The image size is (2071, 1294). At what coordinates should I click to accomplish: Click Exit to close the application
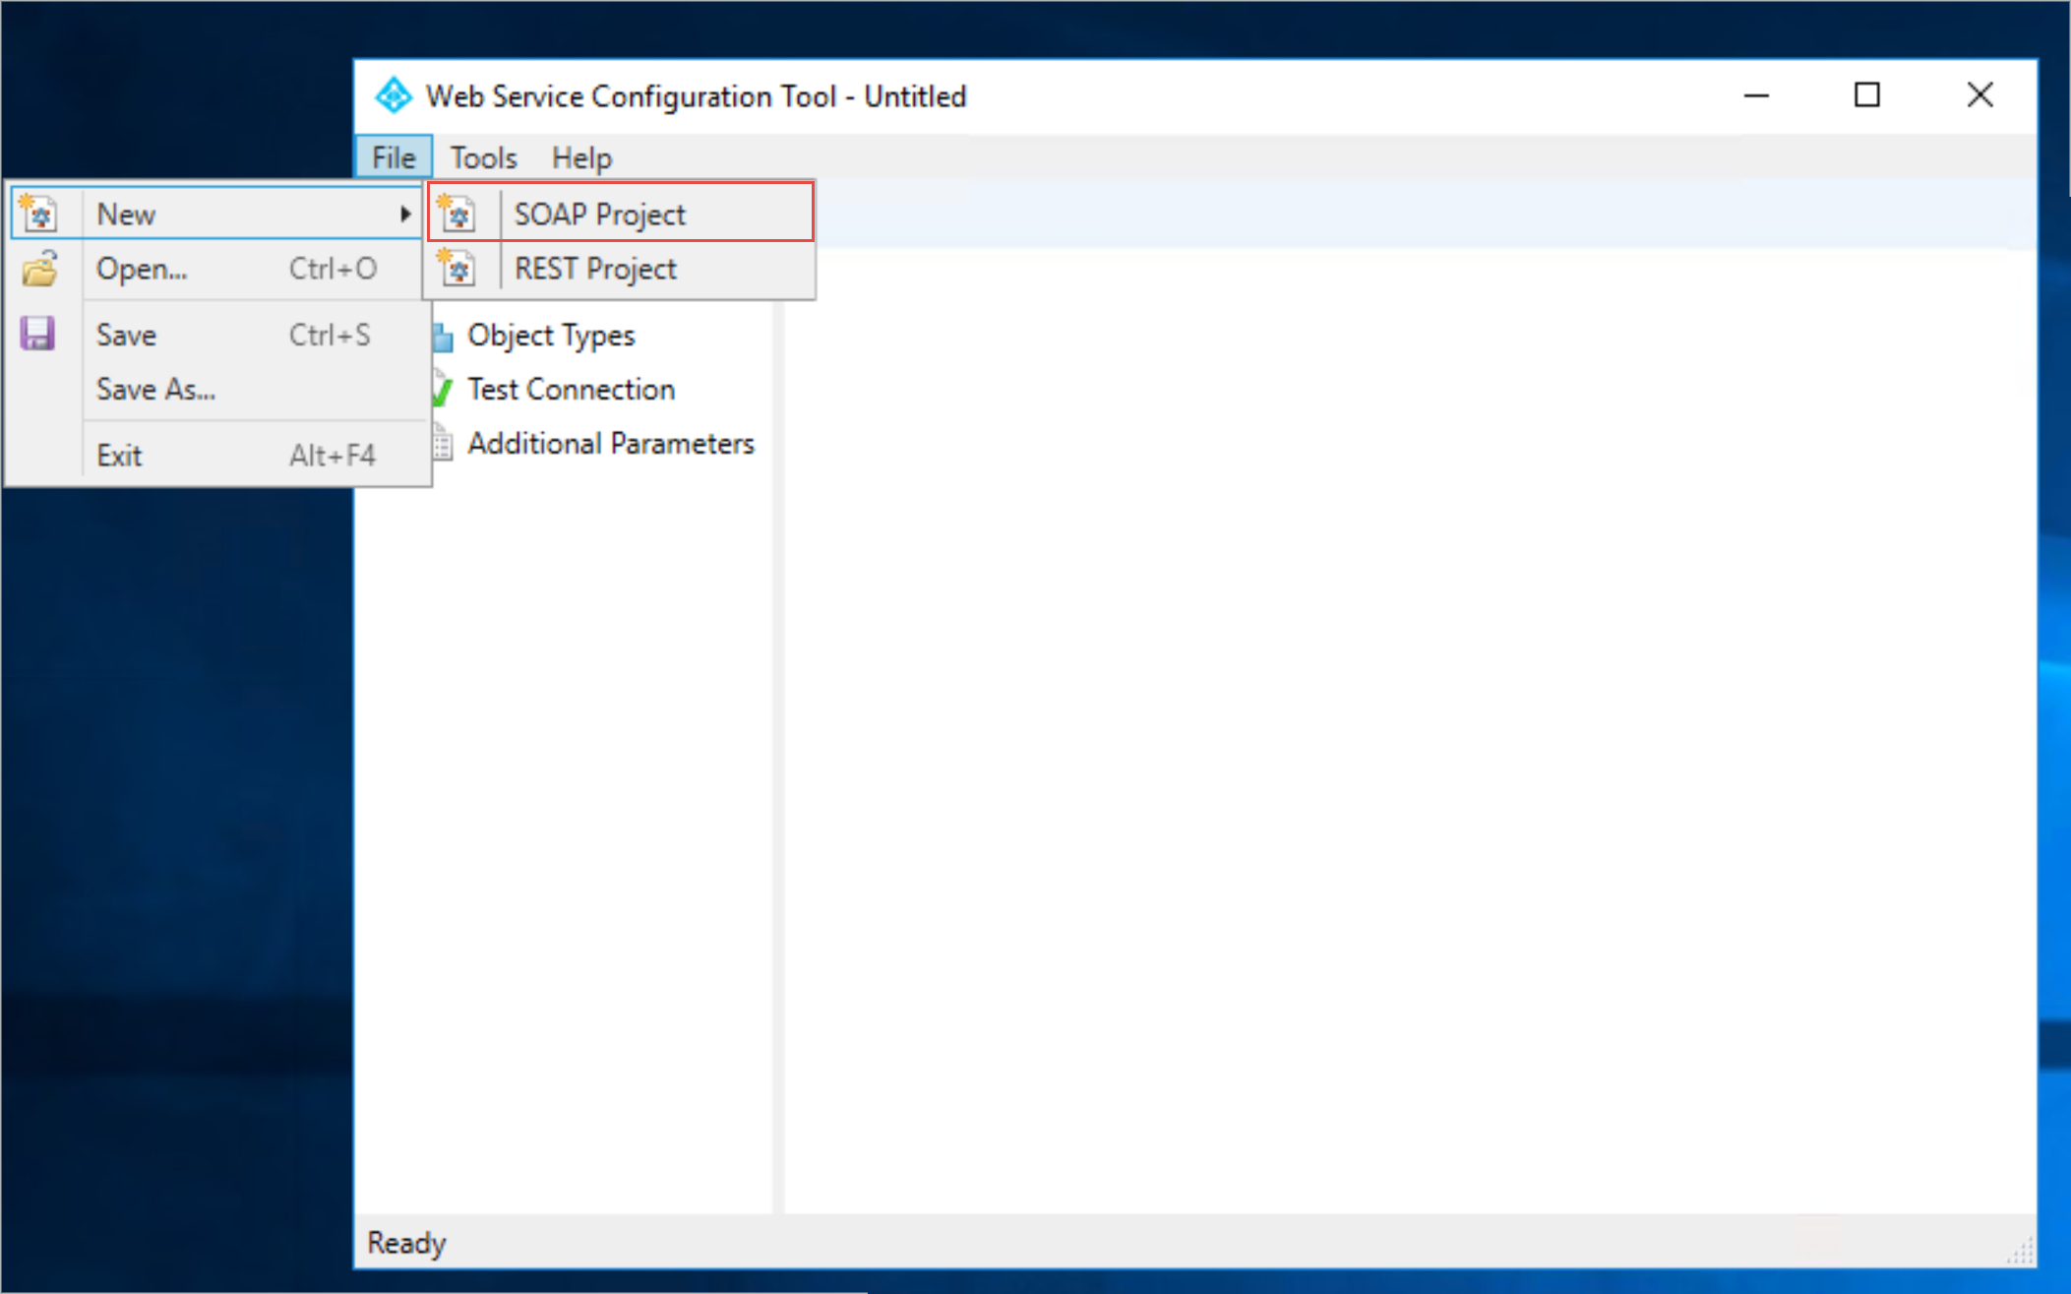118,457
